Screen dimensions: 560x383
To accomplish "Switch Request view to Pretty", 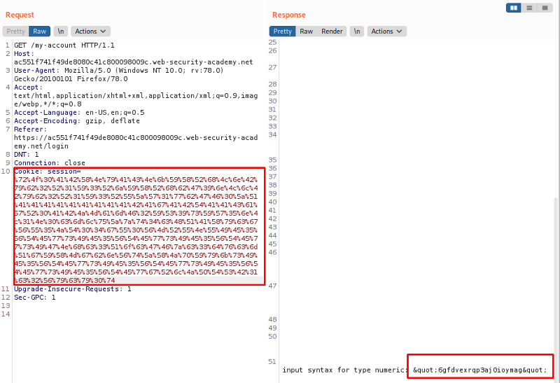I will point(15,32).
